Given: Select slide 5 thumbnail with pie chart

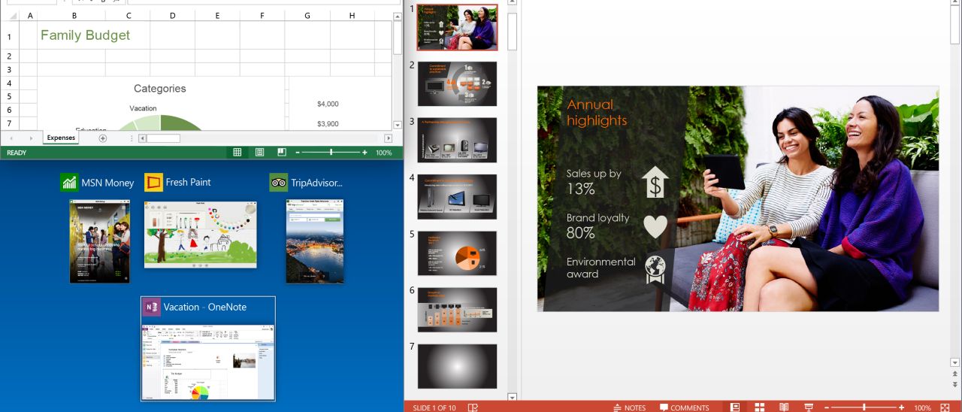Looking at the screenshot, I should click(x=457, y=253).
